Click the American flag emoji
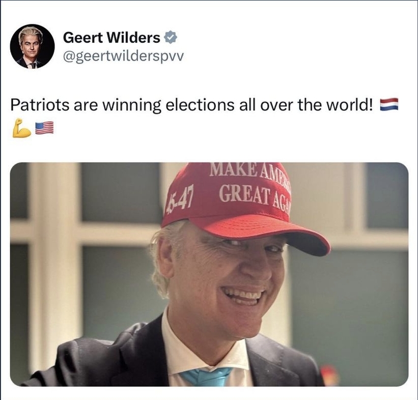 pos(44,128)
